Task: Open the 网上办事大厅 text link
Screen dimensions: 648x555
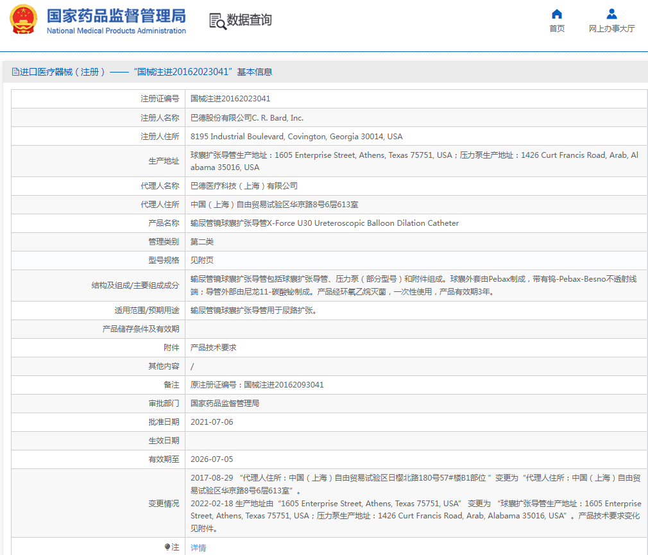Action: click(611, 29)
